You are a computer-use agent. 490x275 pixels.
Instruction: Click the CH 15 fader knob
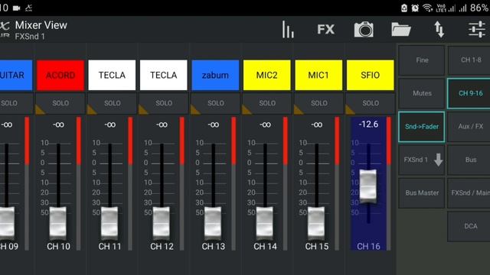coord(316,223)
